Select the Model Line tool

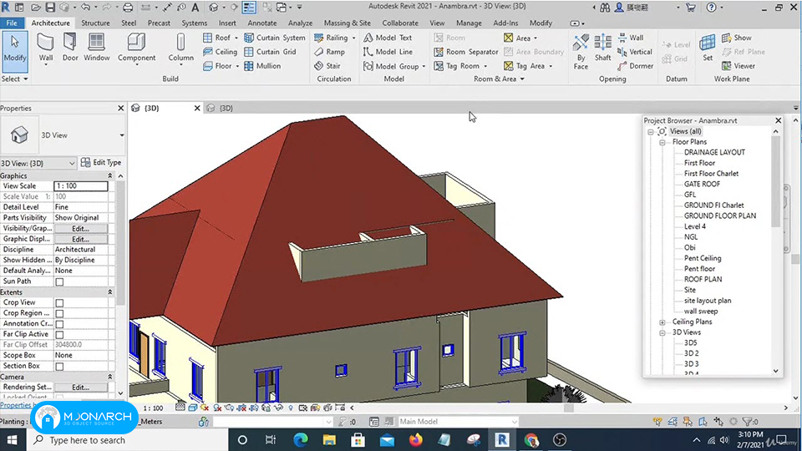(388, 52)
